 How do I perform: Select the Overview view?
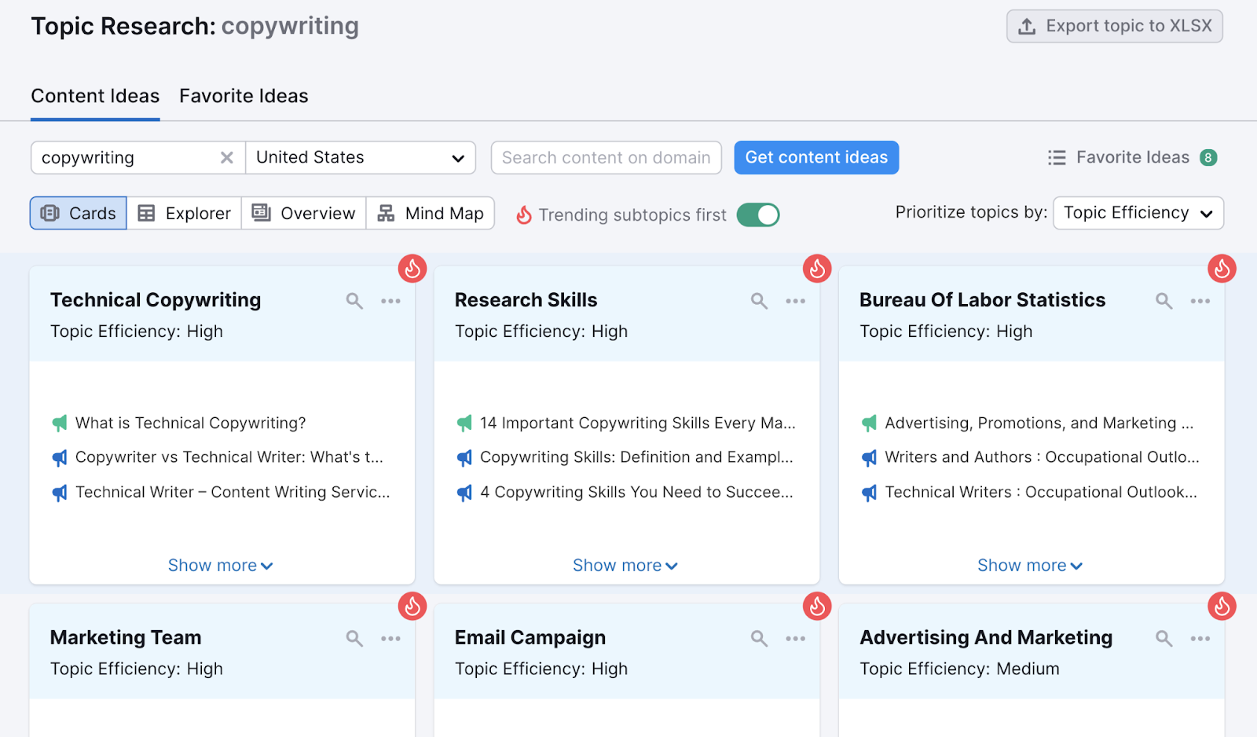[x=303, y=213]
